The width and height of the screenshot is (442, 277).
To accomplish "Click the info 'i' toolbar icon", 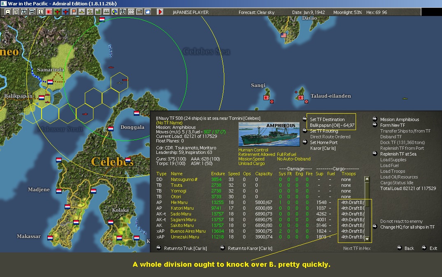I will [41, 12].
